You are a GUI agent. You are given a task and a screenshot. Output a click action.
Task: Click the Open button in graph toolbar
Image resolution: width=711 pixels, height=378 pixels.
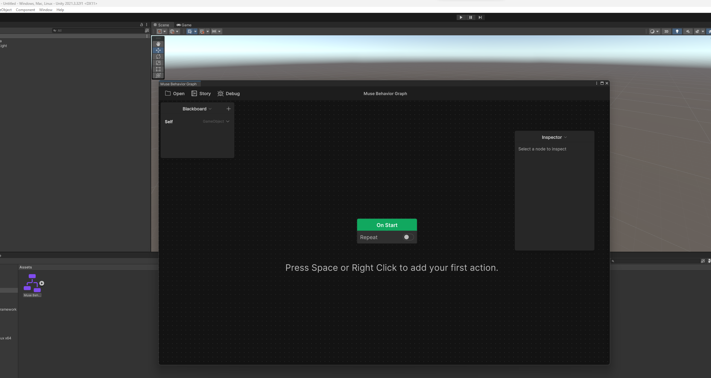coord(175,94)
